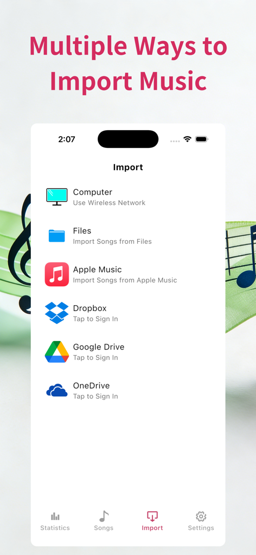Select the Dropbox option title

pos(90,308)
